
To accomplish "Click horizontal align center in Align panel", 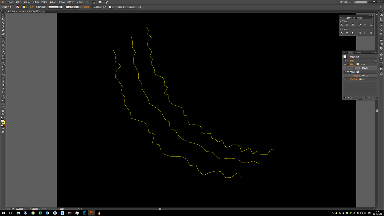I will pyautogui.click(x=347, y=25).
